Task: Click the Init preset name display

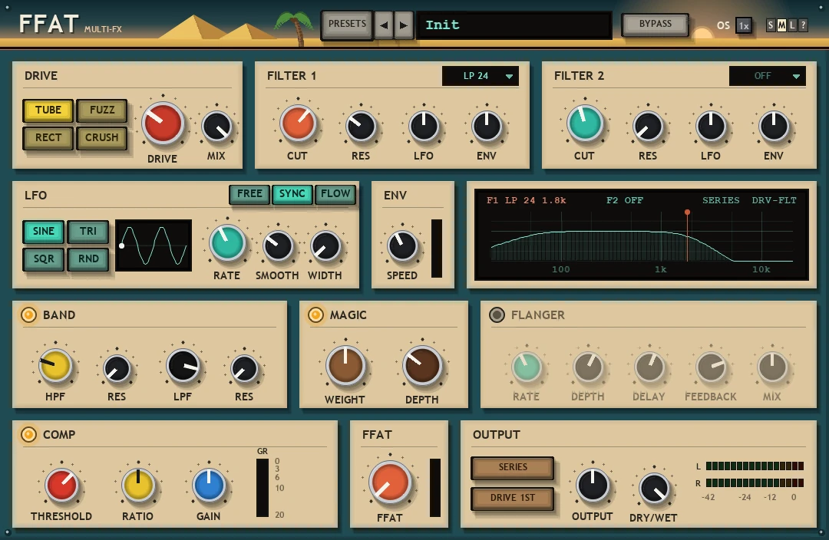Action: [x=514, y=25]
